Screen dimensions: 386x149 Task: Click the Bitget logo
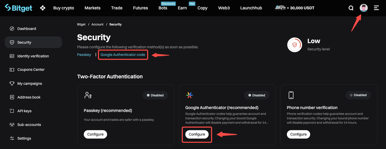click(x=18, y=8)
